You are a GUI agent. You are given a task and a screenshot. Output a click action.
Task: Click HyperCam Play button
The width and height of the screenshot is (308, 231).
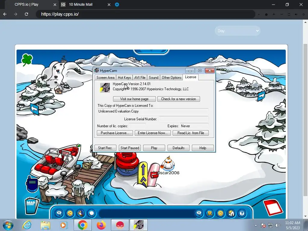point(154,148)
